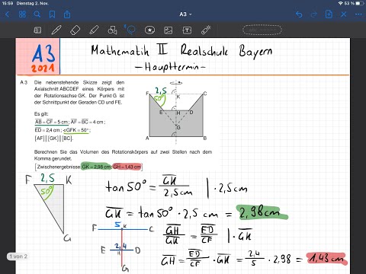Expand the A3 document title dropdown

coord(185,14)
